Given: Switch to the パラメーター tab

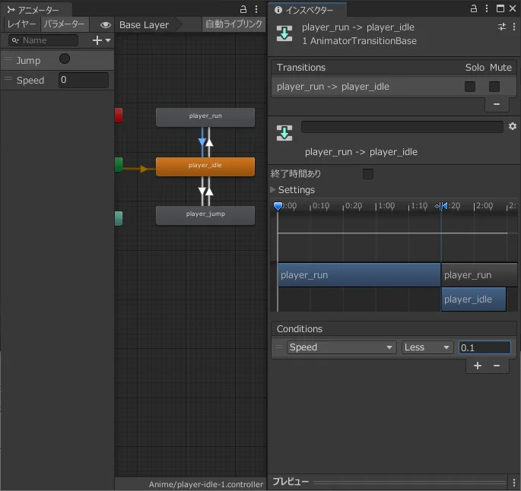Looking at the screenshot, I should pyautogui.click(x=65, y=24).
